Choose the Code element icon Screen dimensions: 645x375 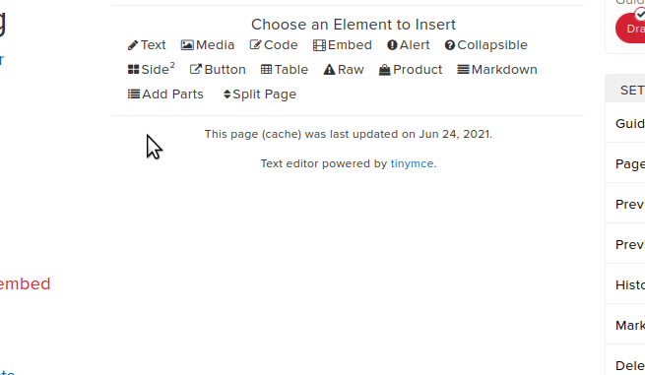click(255, 45)
